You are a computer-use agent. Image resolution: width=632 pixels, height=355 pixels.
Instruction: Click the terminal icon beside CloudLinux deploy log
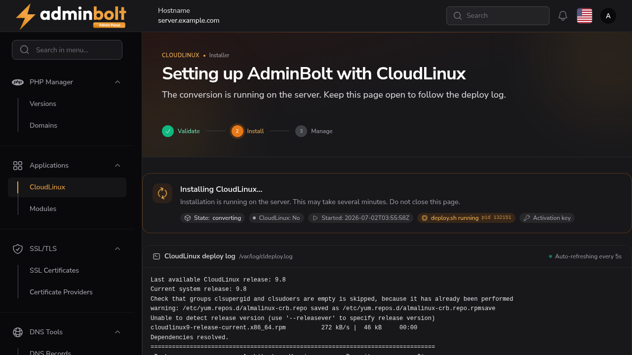coord(157,256)
